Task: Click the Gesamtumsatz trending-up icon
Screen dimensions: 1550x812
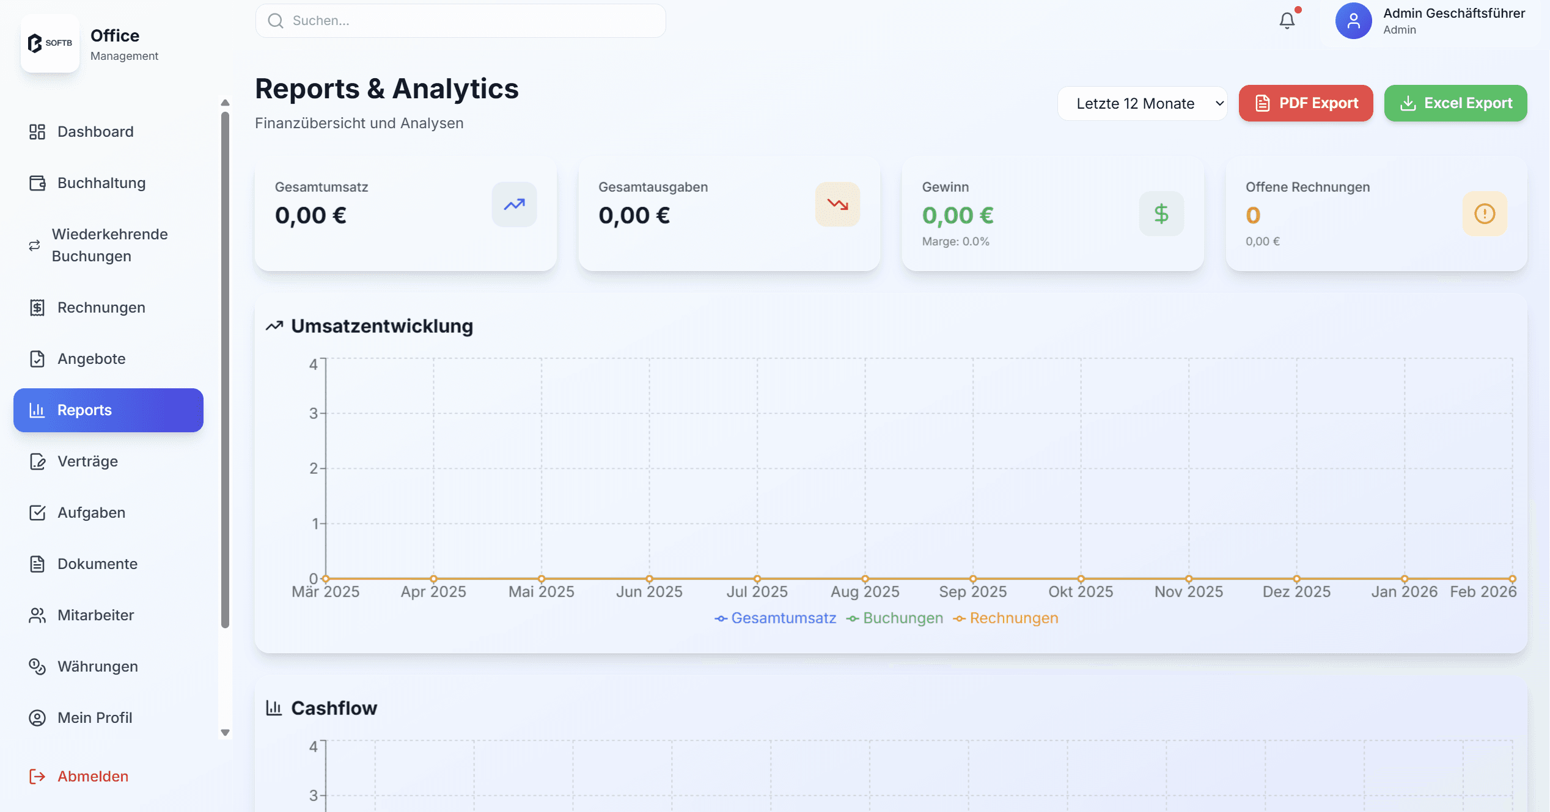Action: [514, 205]
